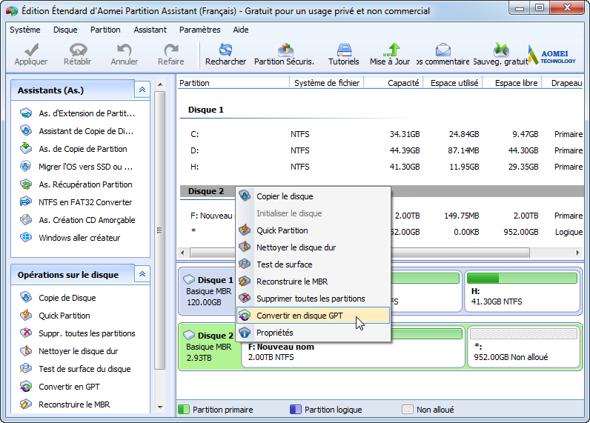Launch Assistant de Copie de Disque
Viewport: 590px width, 423px height.
77,131
